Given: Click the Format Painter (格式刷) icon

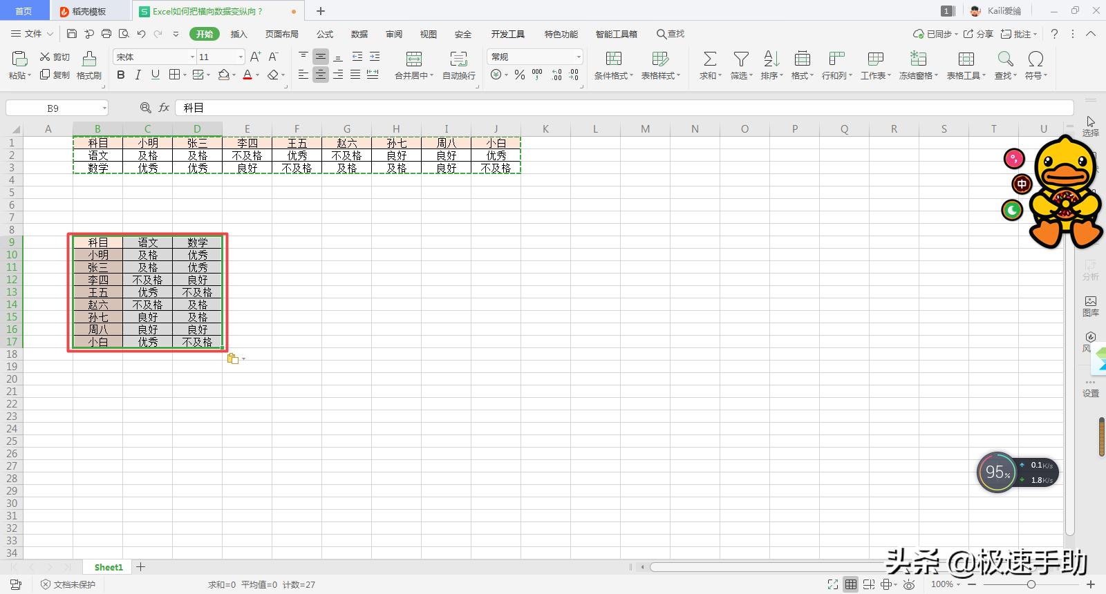Looking at the screenshot, I should [88, 59].
